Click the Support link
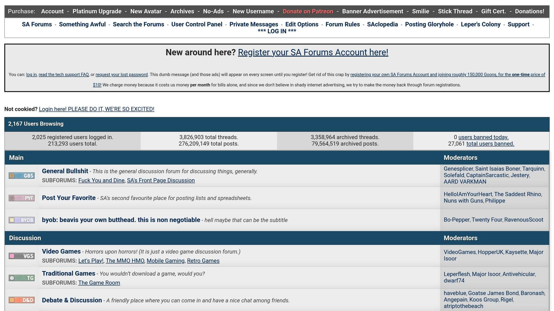The height and width of the screenshot is (311, 554). pyautogui.click(x=519, y=24)
